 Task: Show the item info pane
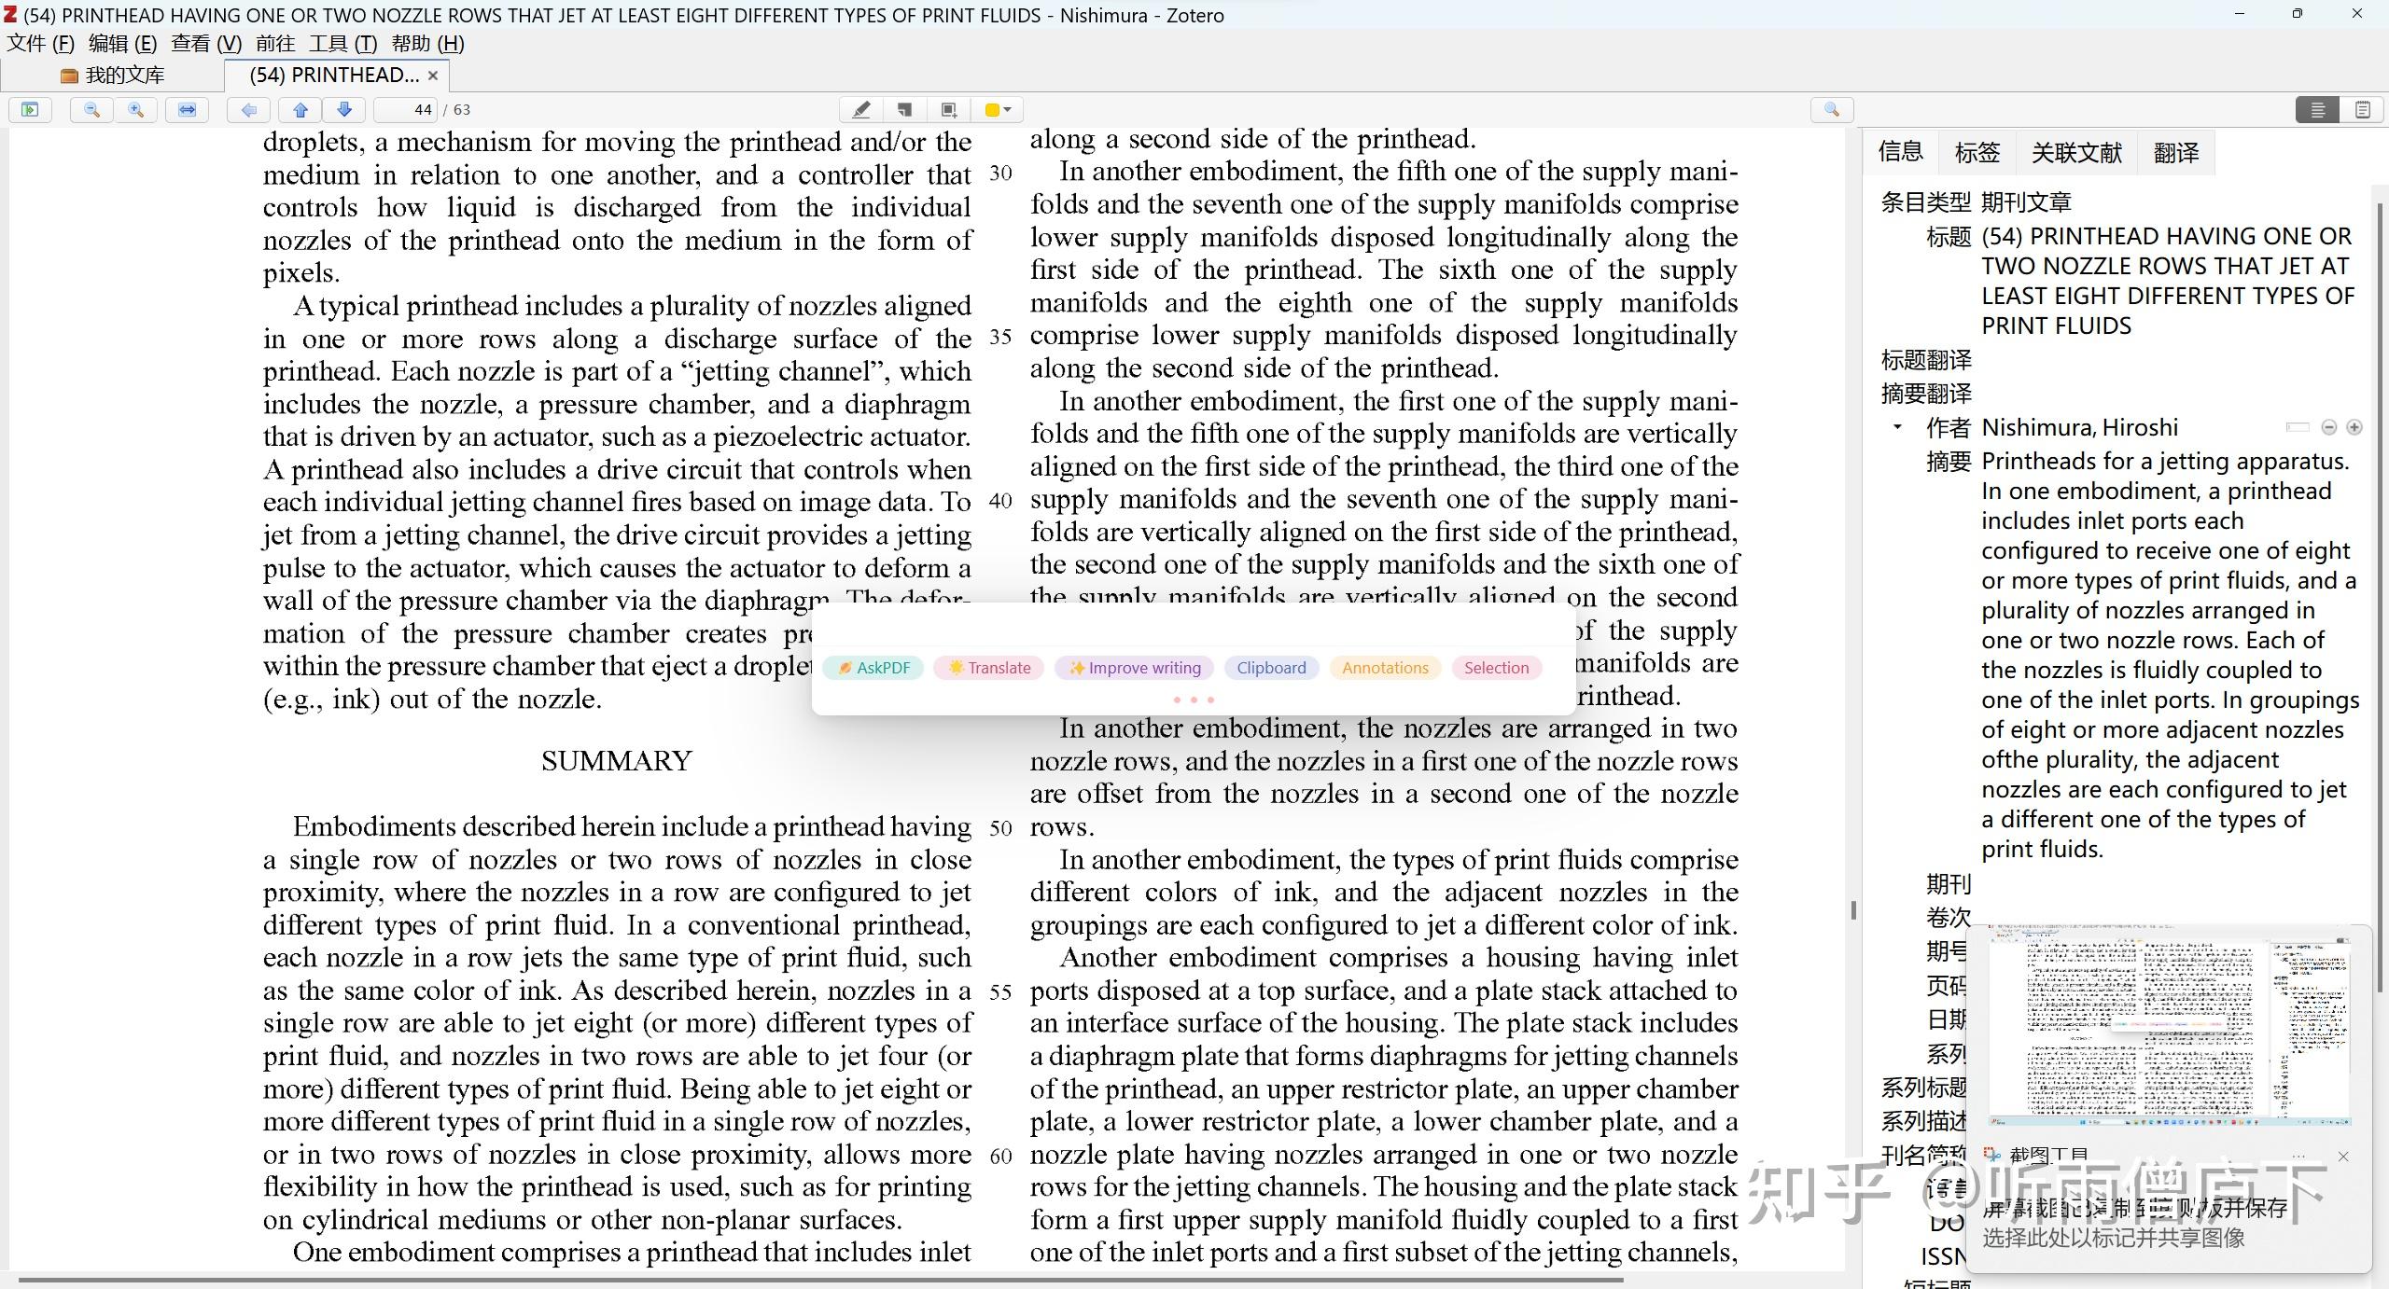(x=2317, y=110)
